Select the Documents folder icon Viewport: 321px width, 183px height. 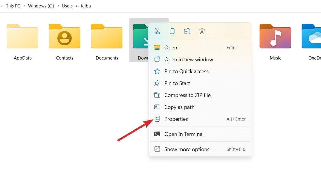click(107, 36)
